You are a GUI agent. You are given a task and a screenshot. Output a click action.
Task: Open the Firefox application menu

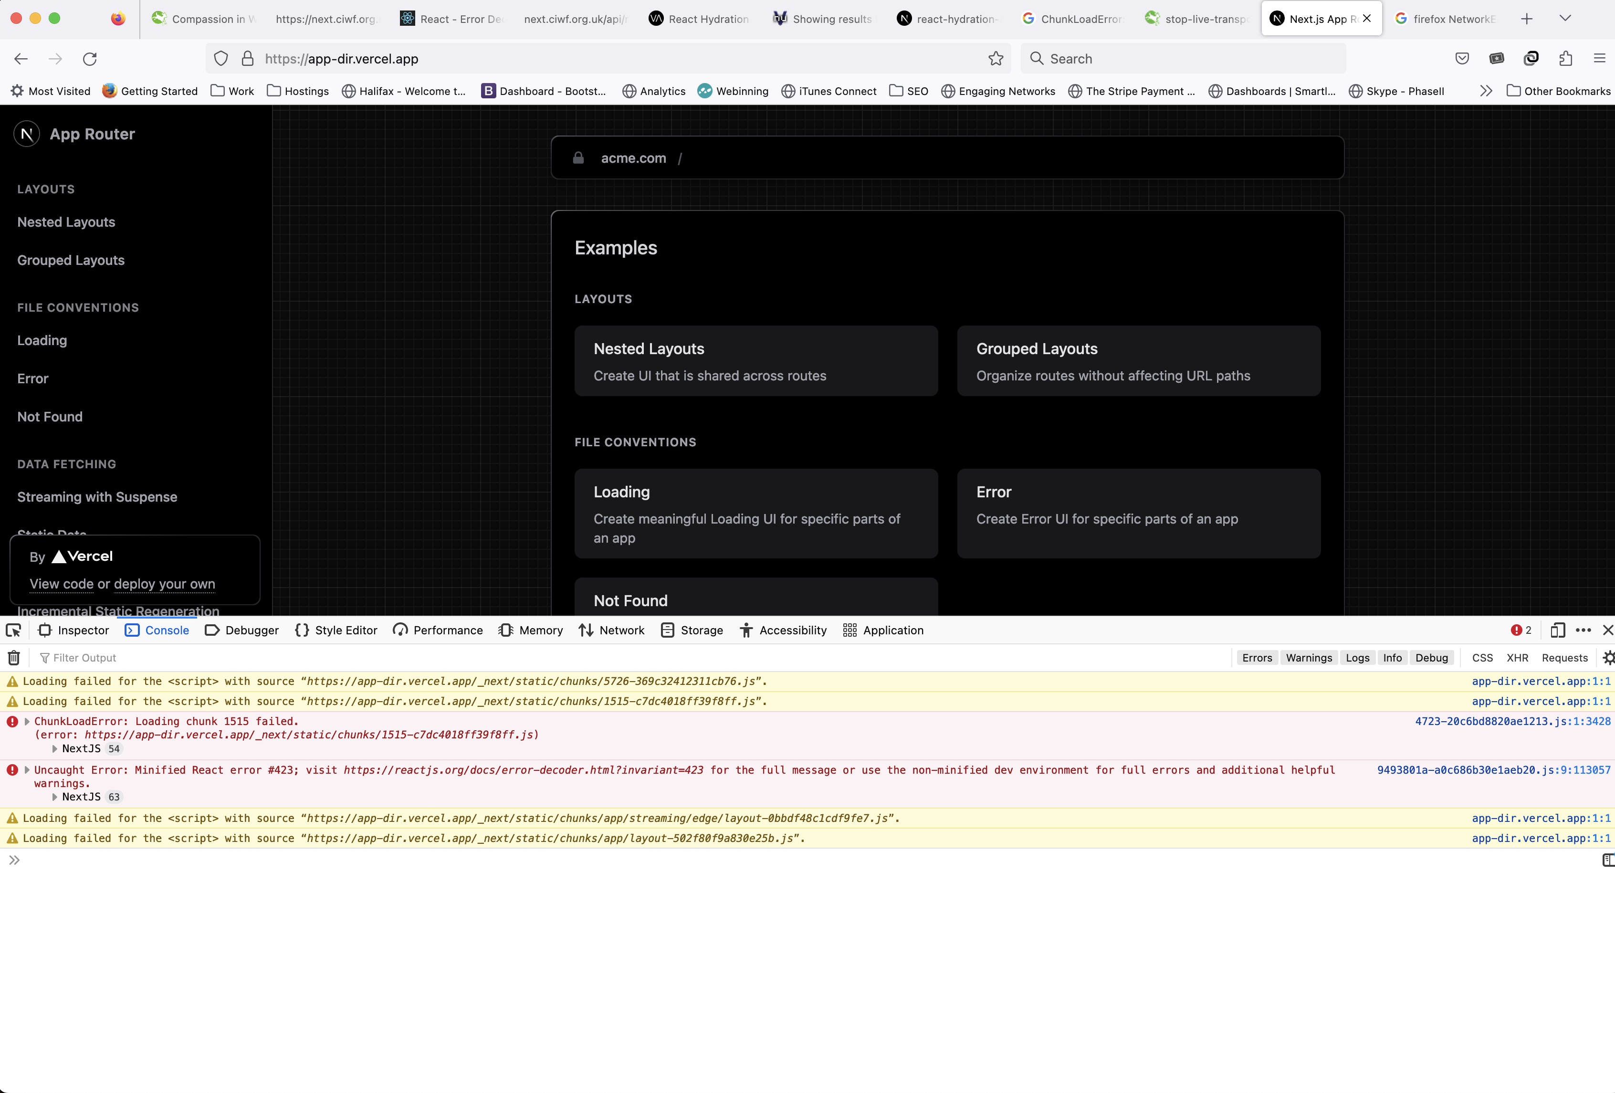(x=1600, y=58)
